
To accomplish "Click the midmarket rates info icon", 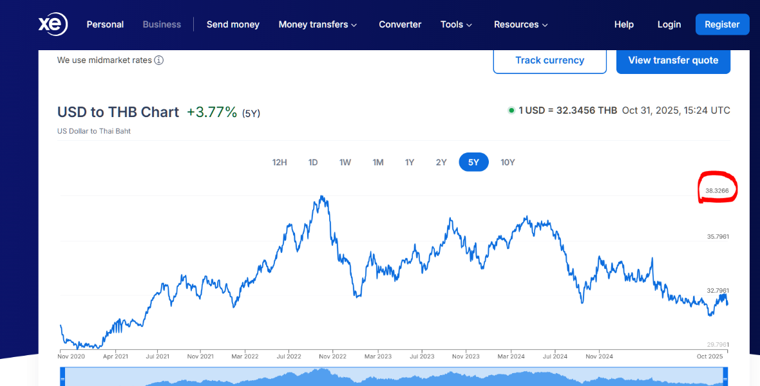I will (x=159, y=60).
